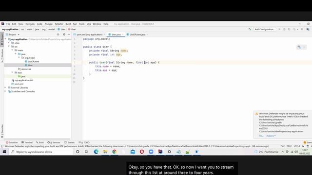Collapse the my-application root node
Viewport: 312px width, 175px height.
(5, 39)
